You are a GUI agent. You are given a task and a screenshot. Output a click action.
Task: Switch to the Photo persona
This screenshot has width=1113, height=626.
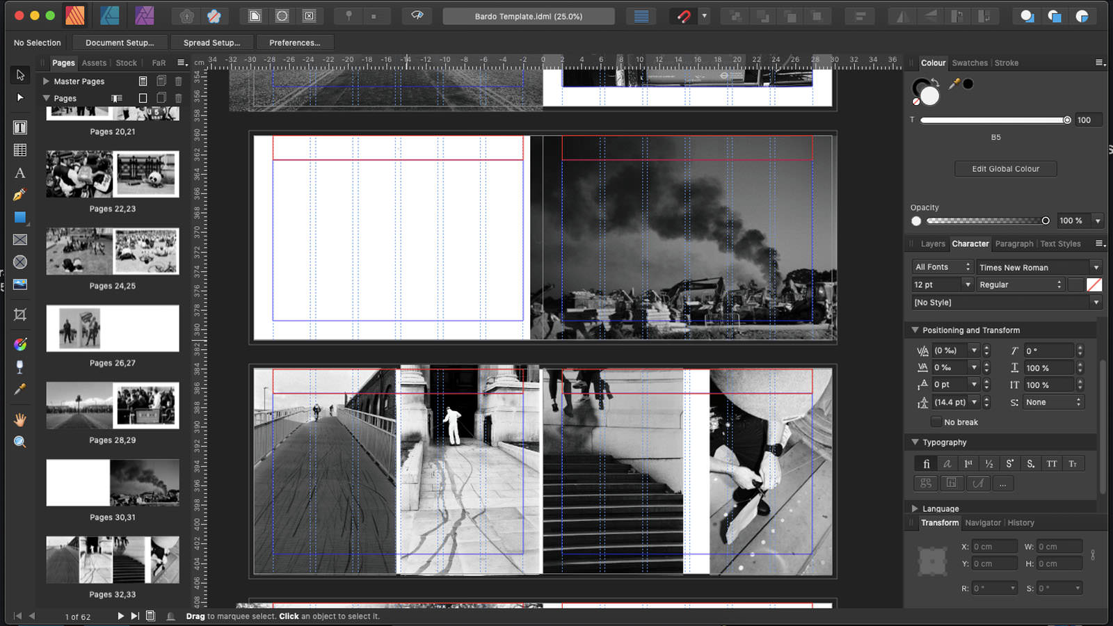coord(145,15)
